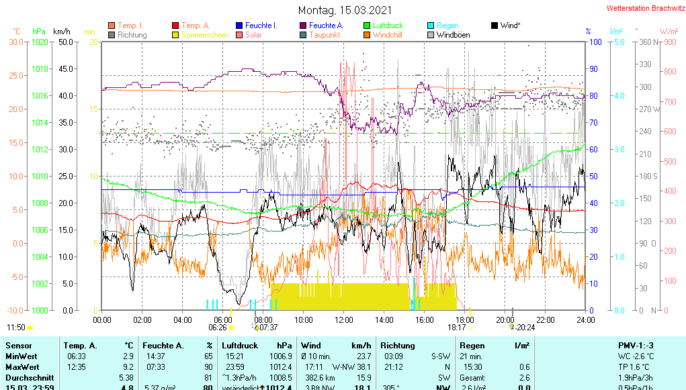Click the 18:17 sunset time marker
Viewport: 686px width, 390px height.
456,328
